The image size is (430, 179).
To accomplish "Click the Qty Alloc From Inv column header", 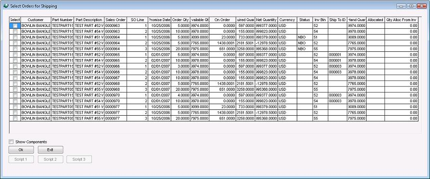I will pyautogui.click(x=401, y=20).
